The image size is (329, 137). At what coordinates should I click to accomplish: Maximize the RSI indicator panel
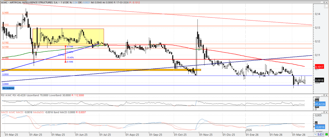(324, 95)
